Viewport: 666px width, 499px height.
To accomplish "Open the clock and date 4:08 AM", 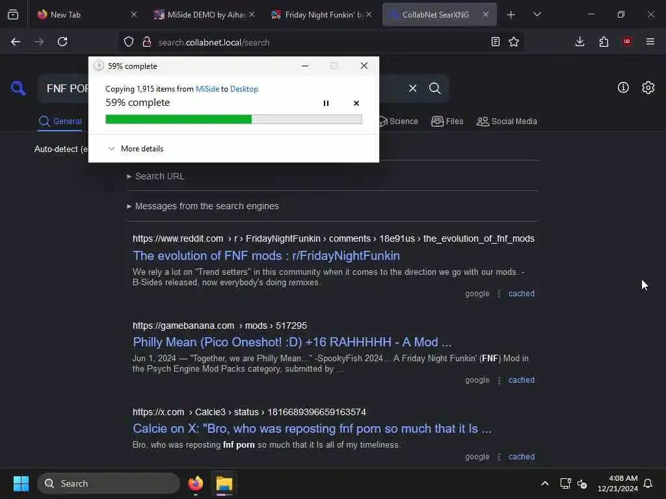I will 617,483.
